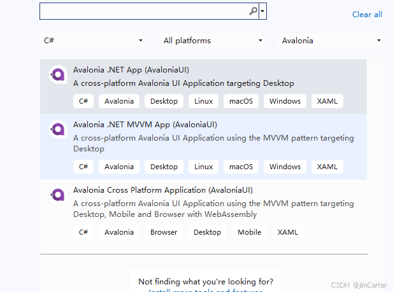Select Avalonia .NET MVVM App template icon
The image size is (393, 292).
click(x=58, y=129)
